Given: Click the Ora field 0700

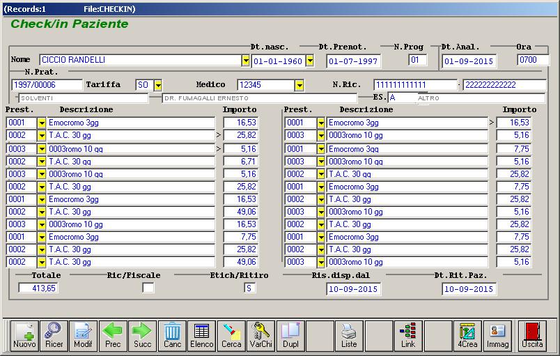Looking at the screenshot, I should (533, 60).
